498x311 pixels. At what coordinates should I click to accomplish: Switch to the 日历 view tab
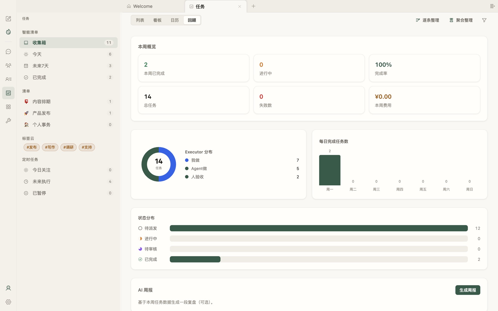click(175, 20)
